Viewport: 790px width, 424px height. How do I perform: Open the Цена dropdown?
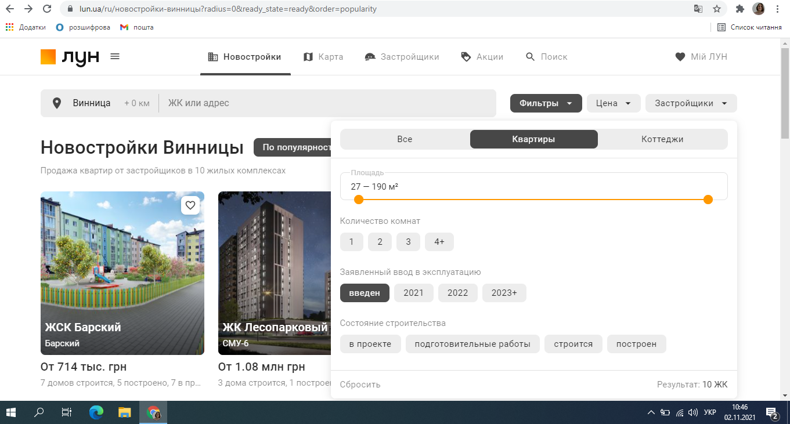click(614, 103)
